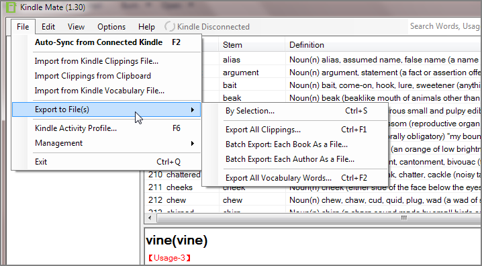Viewport: 482px width, 266px height.
Task: Expand the Export to File(s) submenu
Action: tap(106, 109)
